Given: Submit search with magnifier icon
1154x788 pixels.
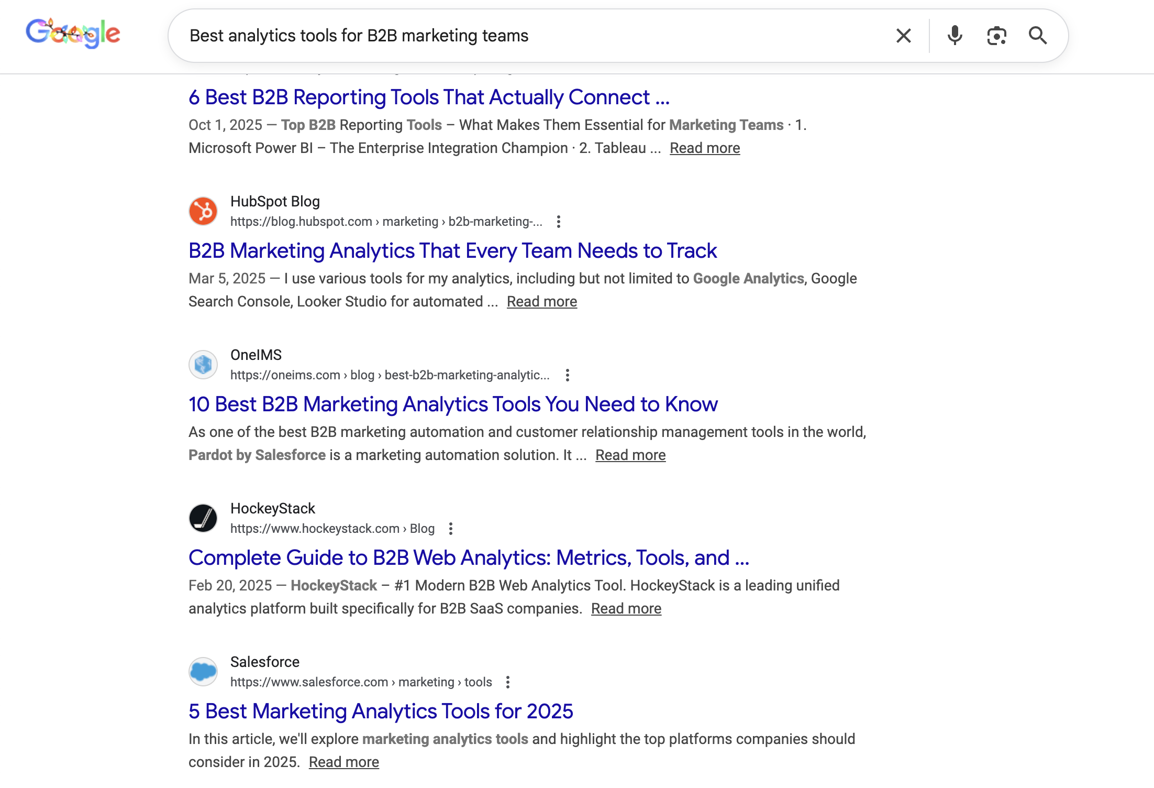Looking at the screenshot, I should [1037, 36].
